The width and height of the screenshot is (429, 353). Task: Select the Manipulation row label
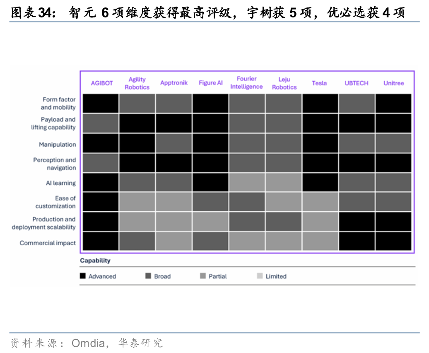point(58,145)
